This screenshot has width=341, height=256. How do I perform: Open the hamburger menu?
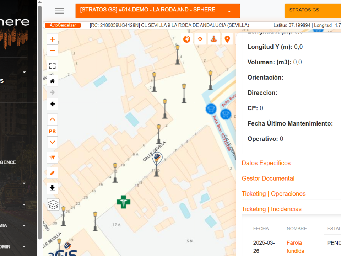click(59, 11)
